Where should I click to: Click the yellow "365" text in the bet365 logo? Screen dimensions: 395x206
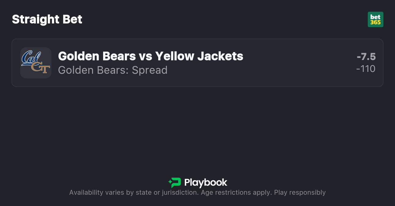pyautogui.click(x=375, y=23)
